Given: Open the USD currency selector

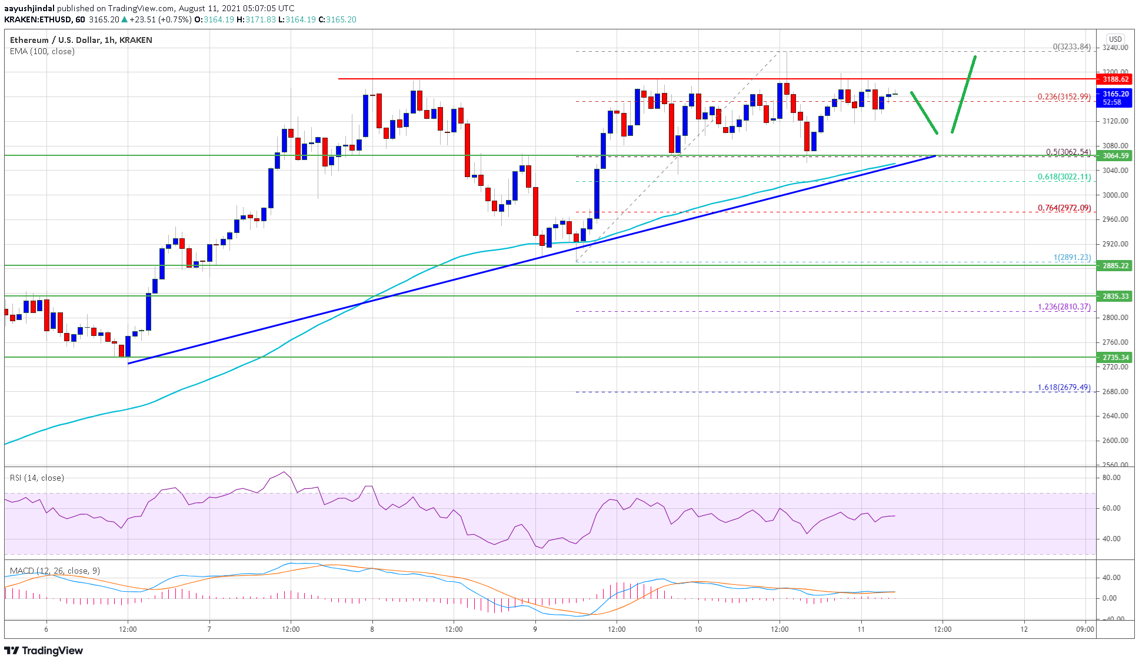Looking at the screenshot, I should click(1115, 39).
